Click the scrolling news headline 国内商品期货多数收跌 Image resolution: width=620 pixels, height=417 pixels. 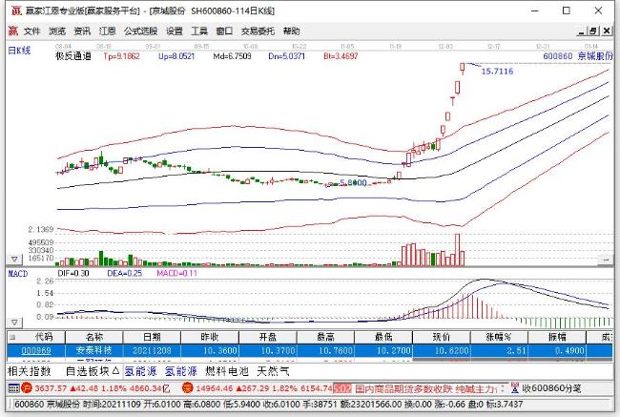[403, 388]
